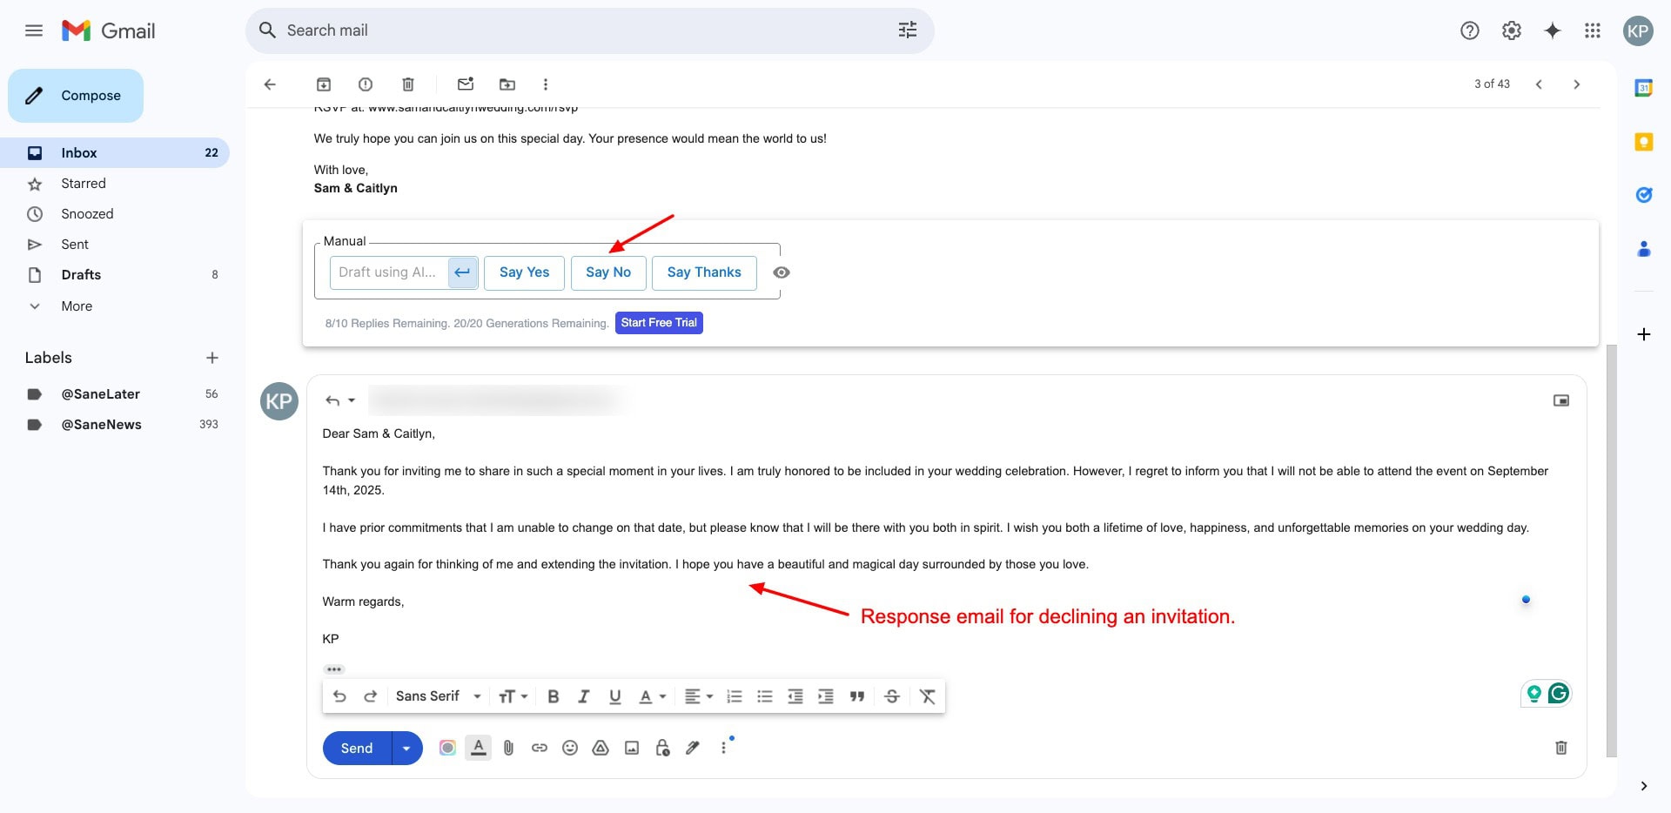Discard the draft reply
The image size is (1671, 813).
pos(1560,748)
